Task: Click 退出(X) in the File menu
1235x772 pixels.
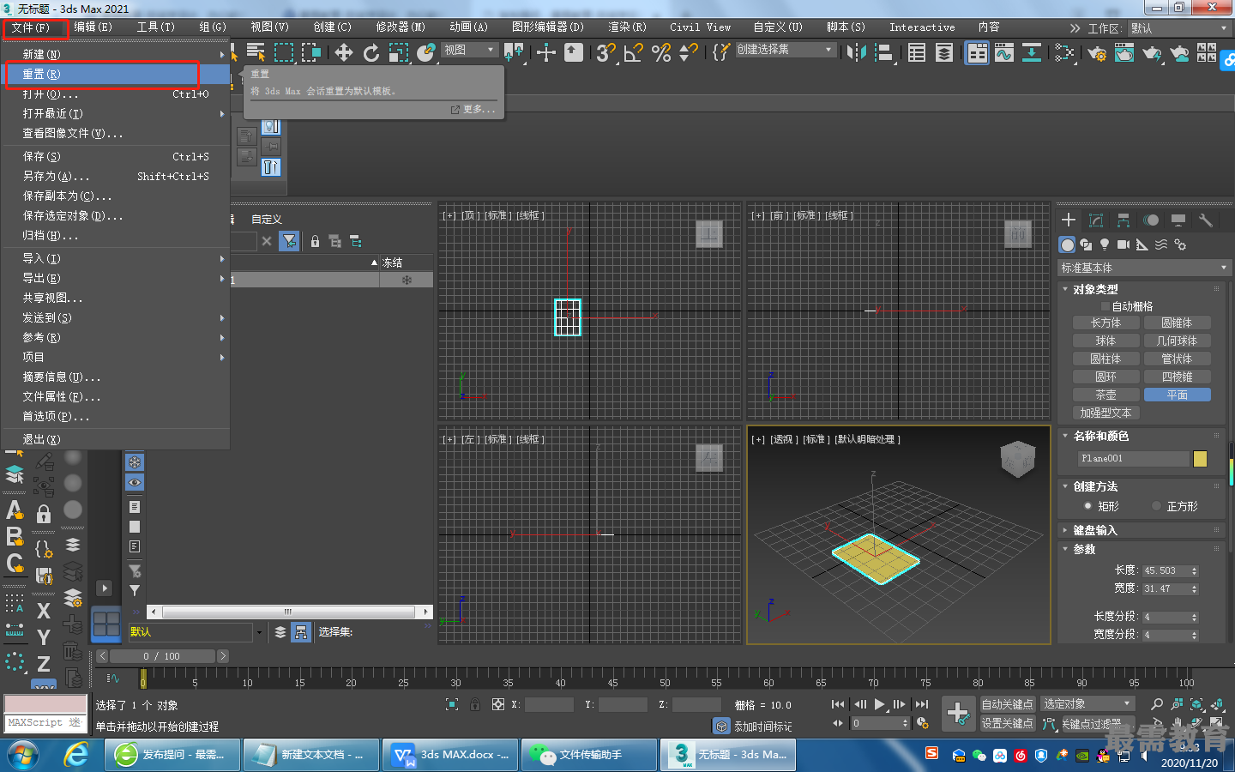Action: (117, 439)
